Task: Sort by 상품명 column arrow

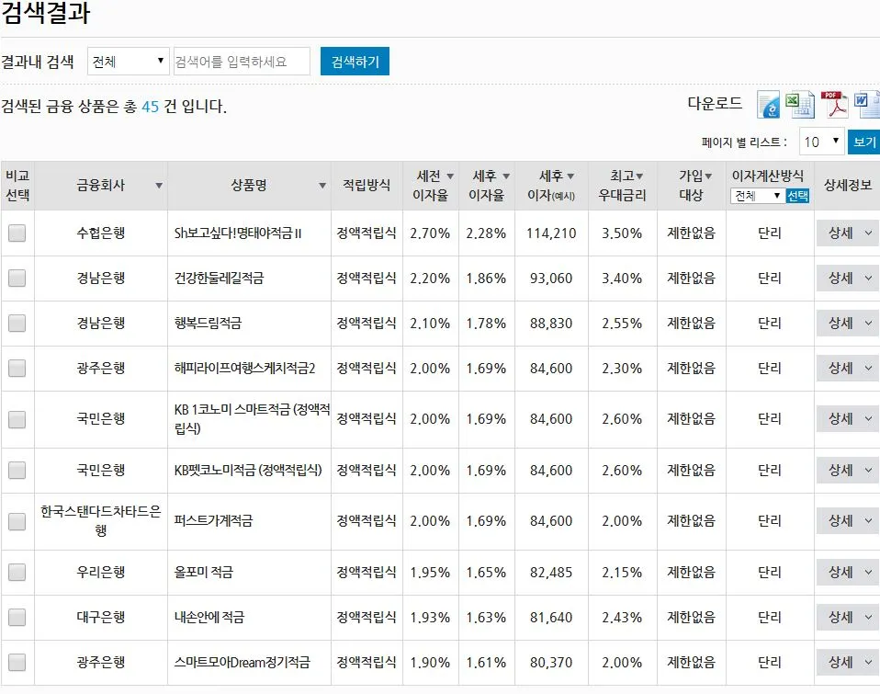Action: point(322,186)
